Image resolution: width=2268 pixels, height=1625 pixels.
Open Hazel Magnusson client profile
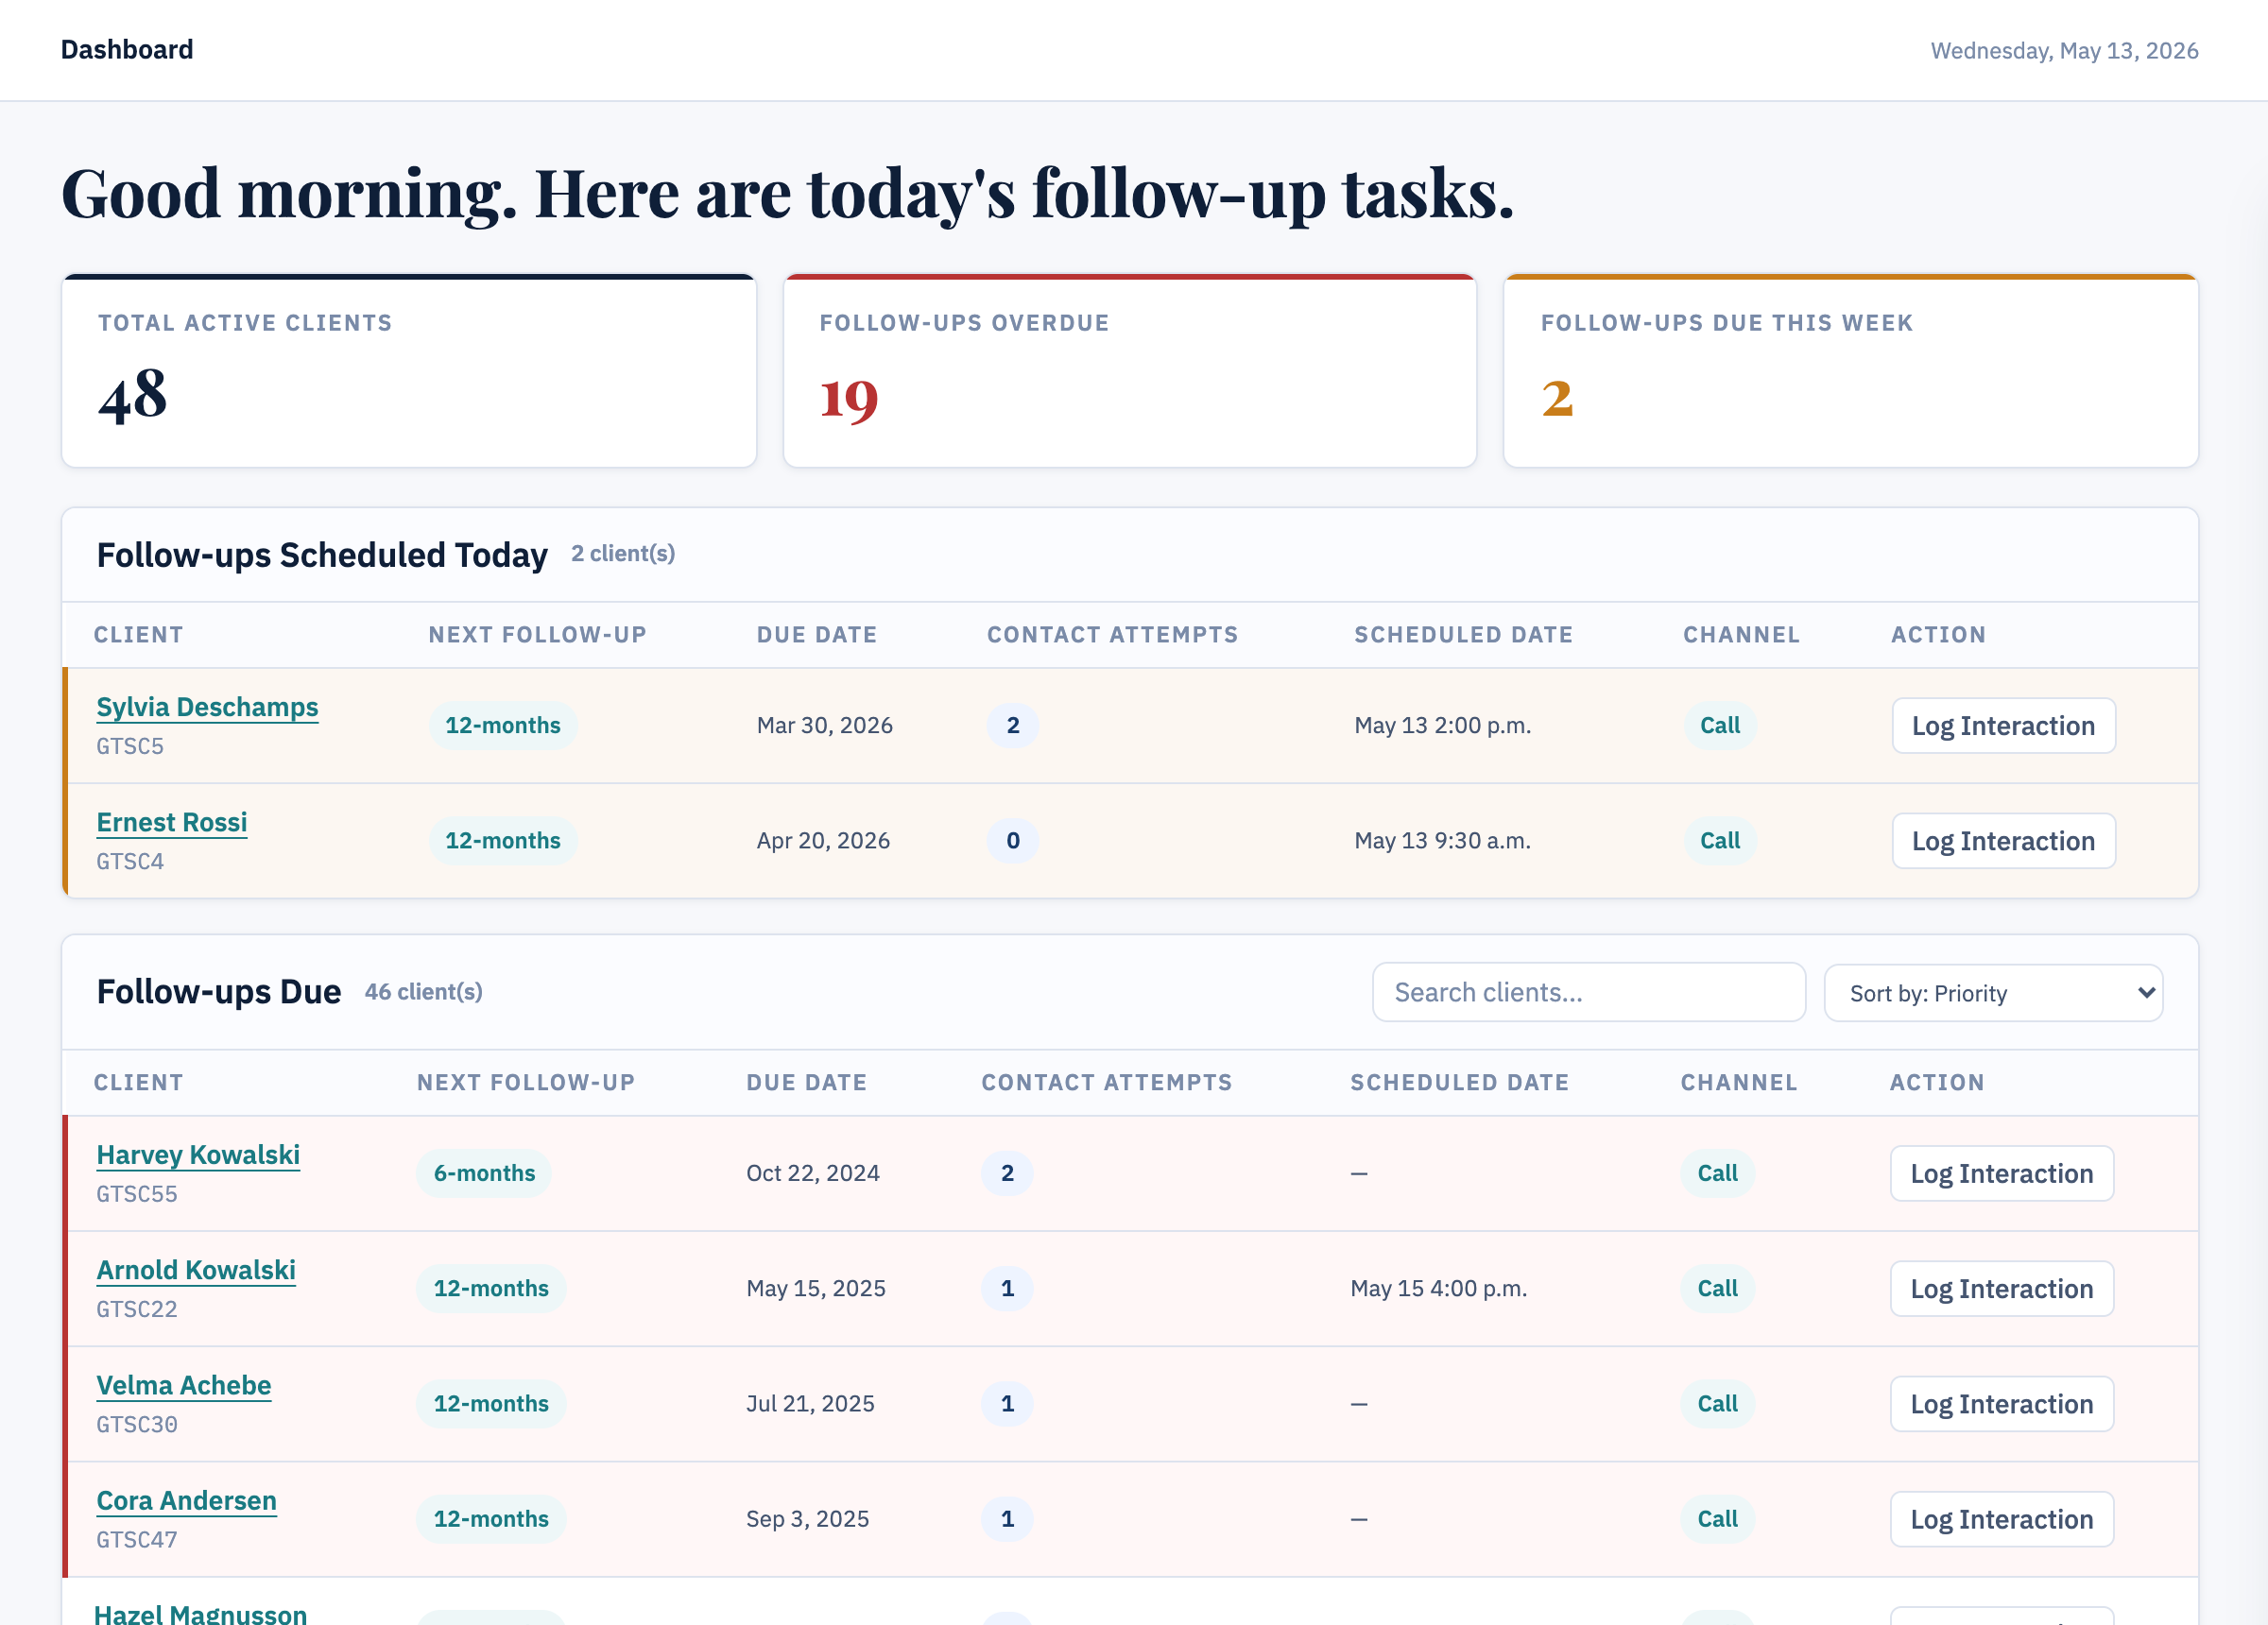pyautogui.click(x=200, y=1613)
